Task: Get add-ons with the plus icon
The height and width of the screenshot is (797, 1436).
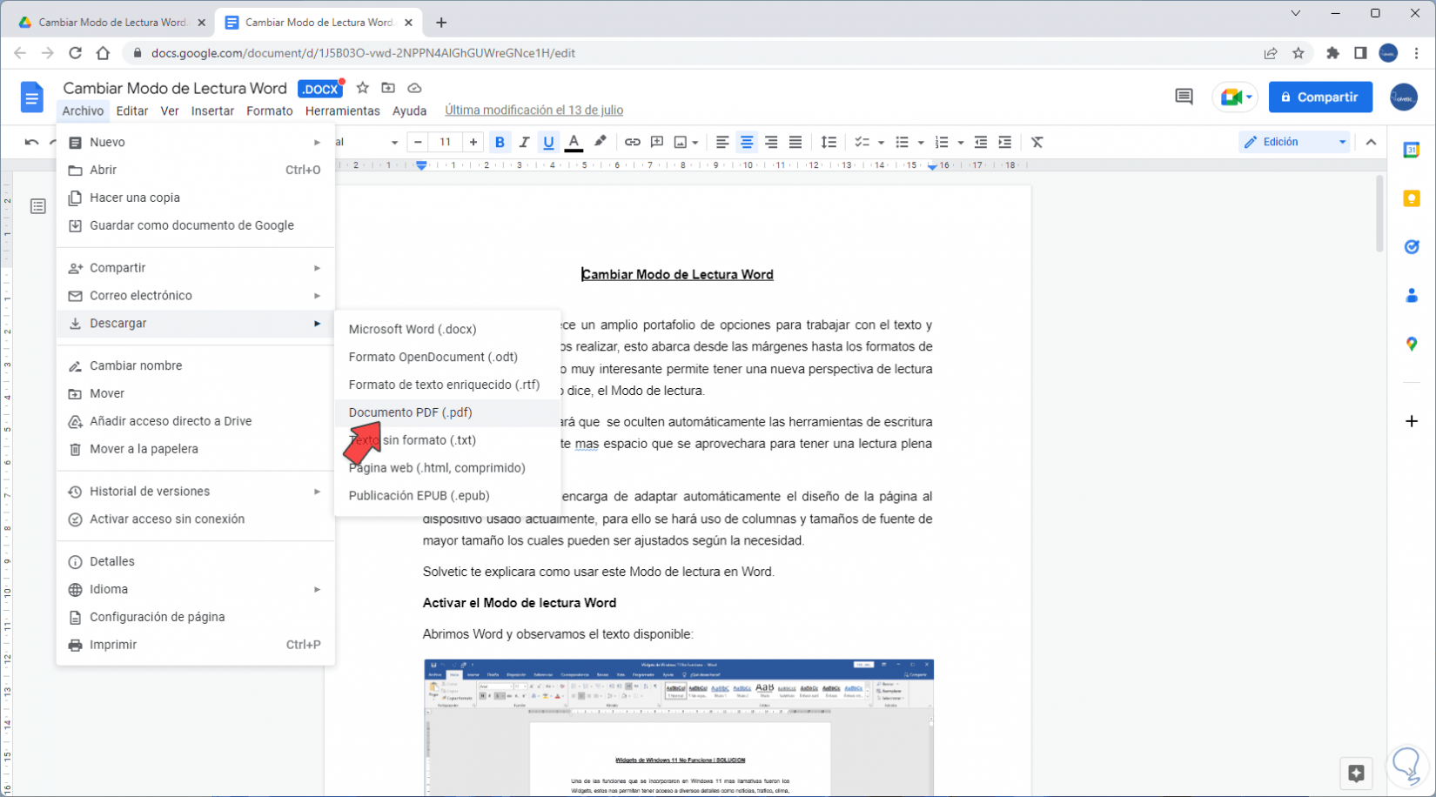Action: tap(1412, 421)
